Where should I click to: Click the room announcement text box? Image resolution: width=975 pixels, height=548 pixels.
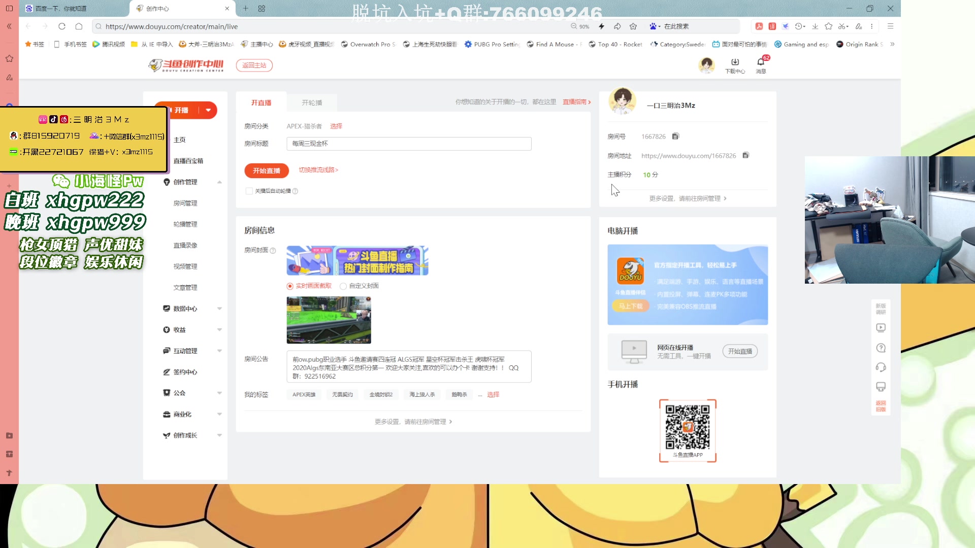coord(409,367)
